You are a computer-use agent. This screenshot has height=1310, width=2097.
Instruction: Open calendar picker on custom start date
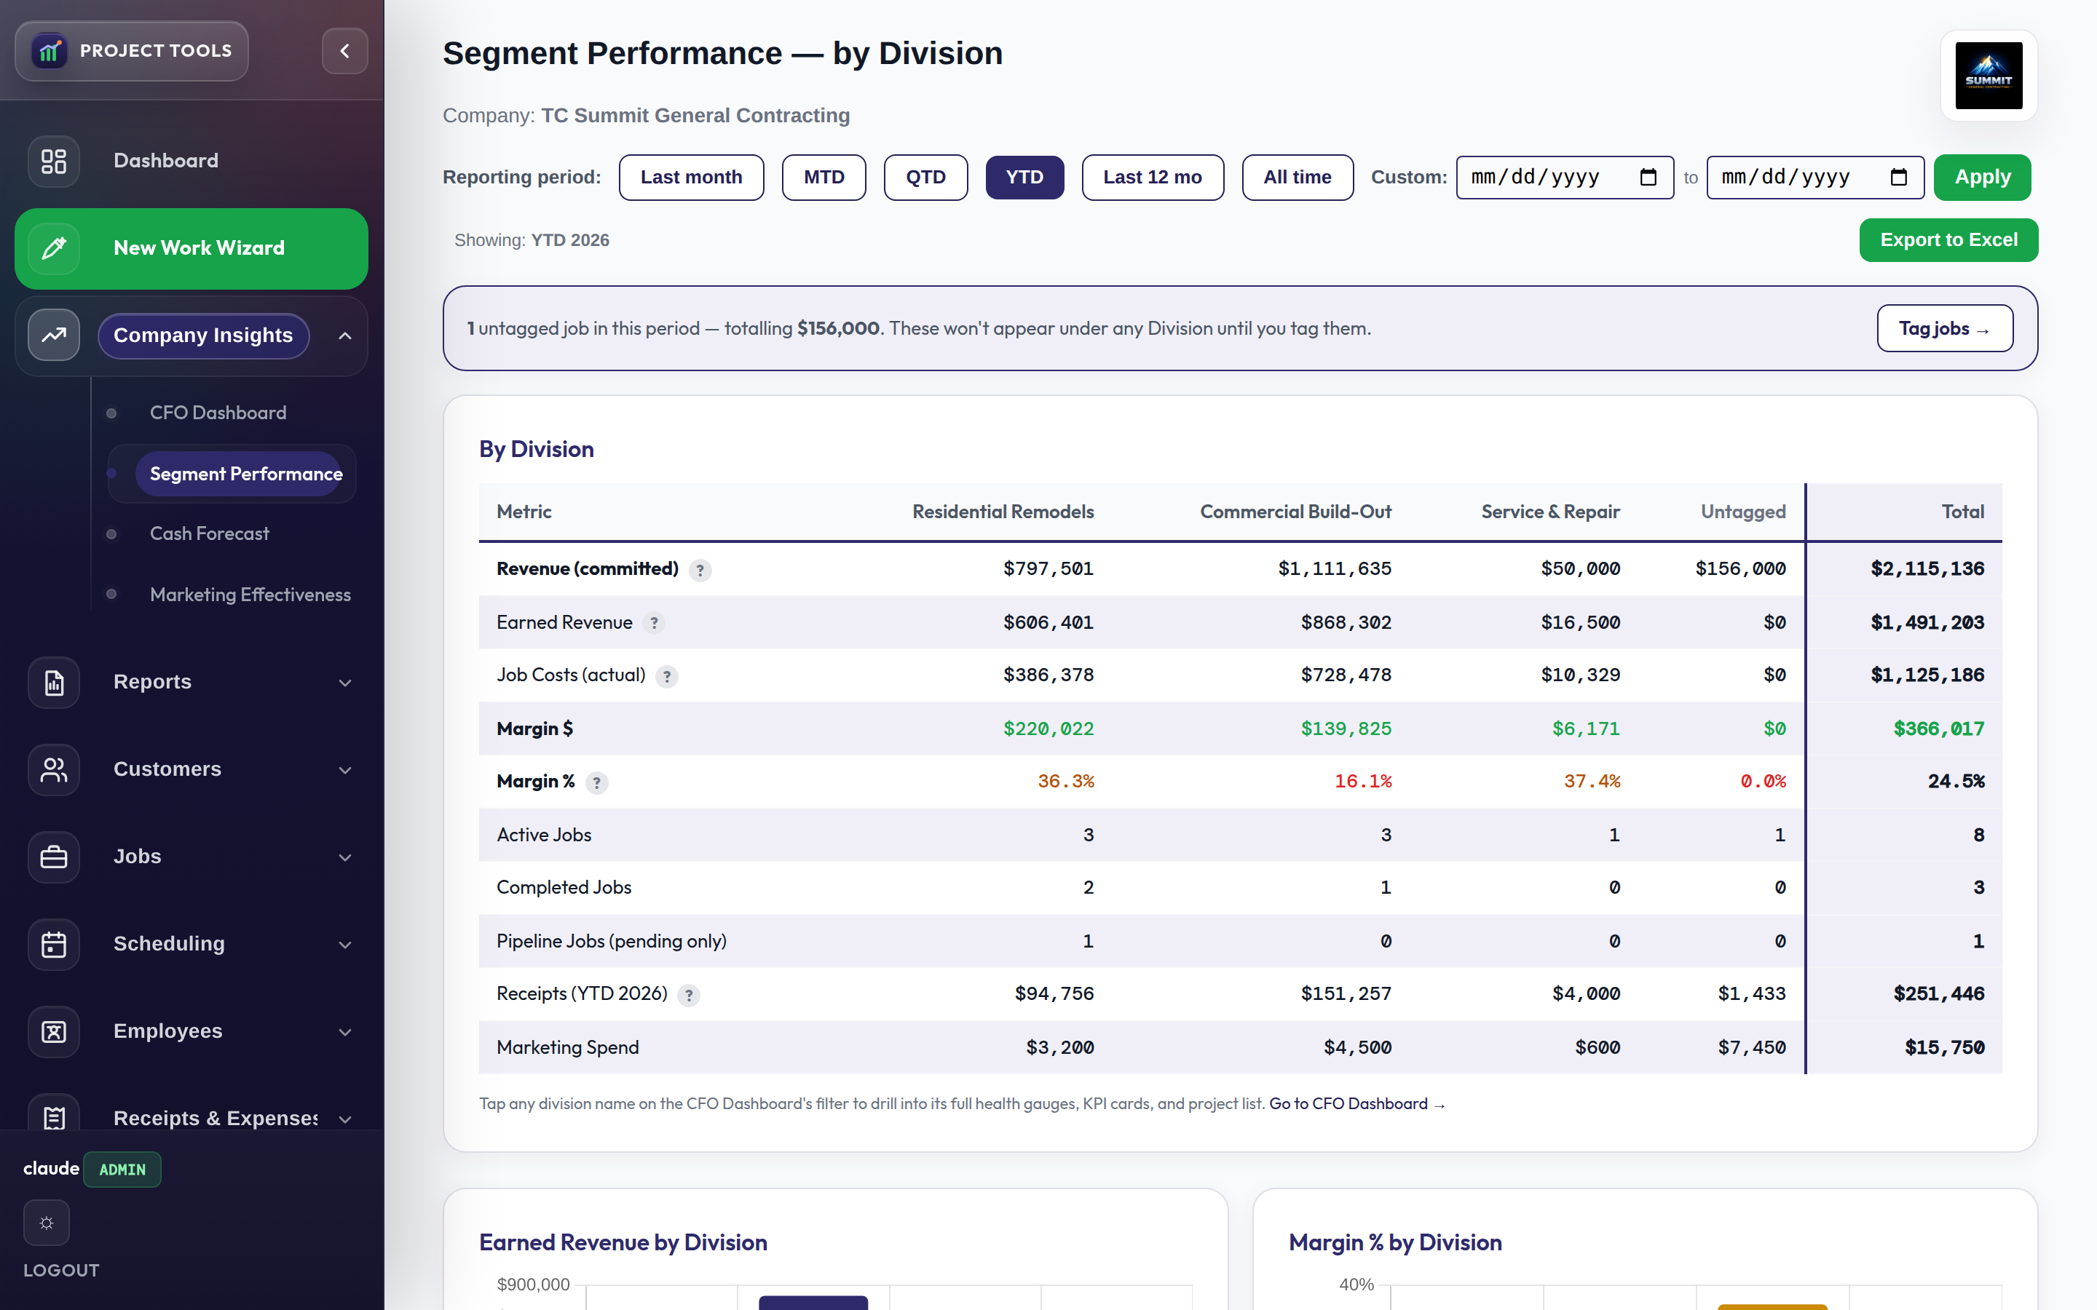(x=1648, y=178)
